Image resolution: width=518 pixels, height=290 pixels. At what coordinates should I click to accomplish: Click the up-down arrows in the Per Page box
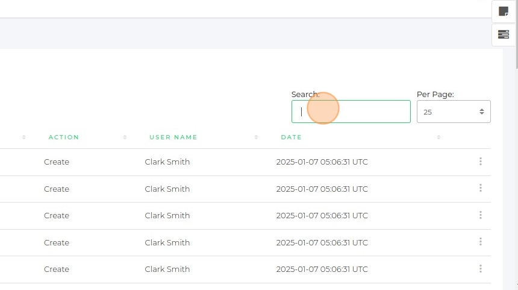click(481, 112)
